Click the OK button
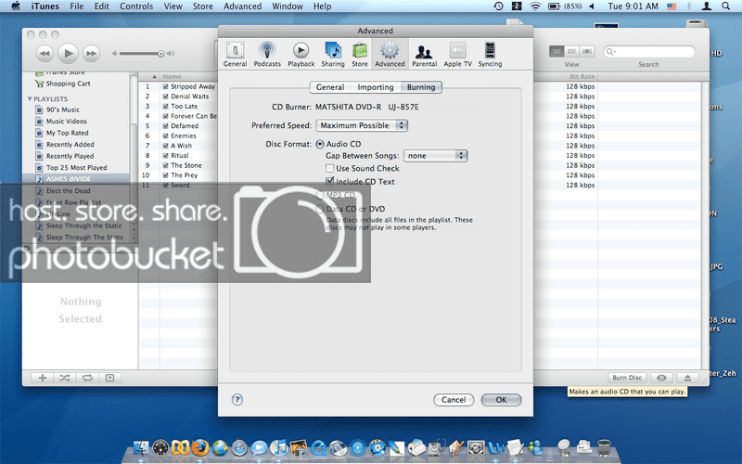Viewport: 742px width, 464px height. tap(501, 400)
